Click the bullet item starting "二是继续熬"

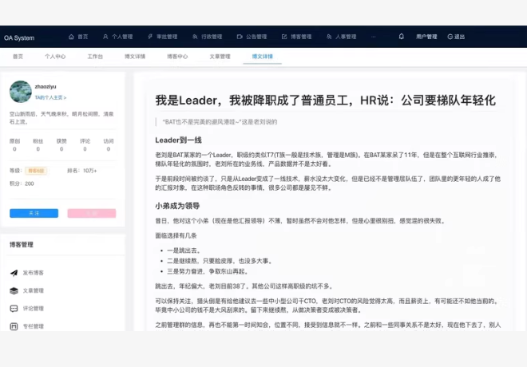[220, 261]
